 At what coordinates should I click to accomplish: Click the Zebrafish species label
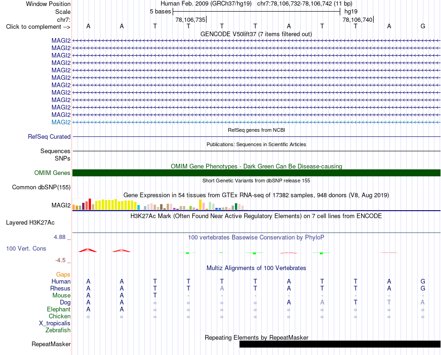pos(58,330)
